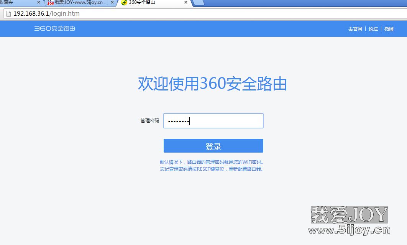The image size is (407, 245).
Task: Switch to the 360安全路由 browser tab
Action: [x=154, y=3]
